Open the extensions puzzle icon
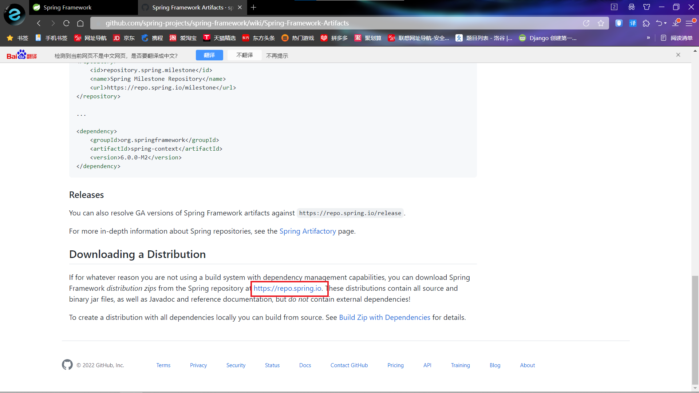 [x=646, y=23]
